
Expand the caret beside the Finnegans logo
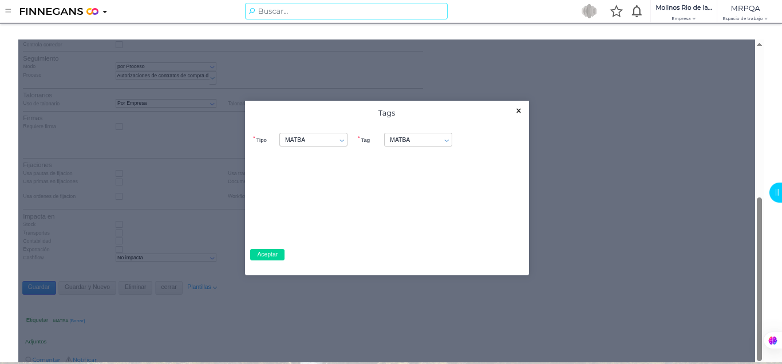point(105,11)
